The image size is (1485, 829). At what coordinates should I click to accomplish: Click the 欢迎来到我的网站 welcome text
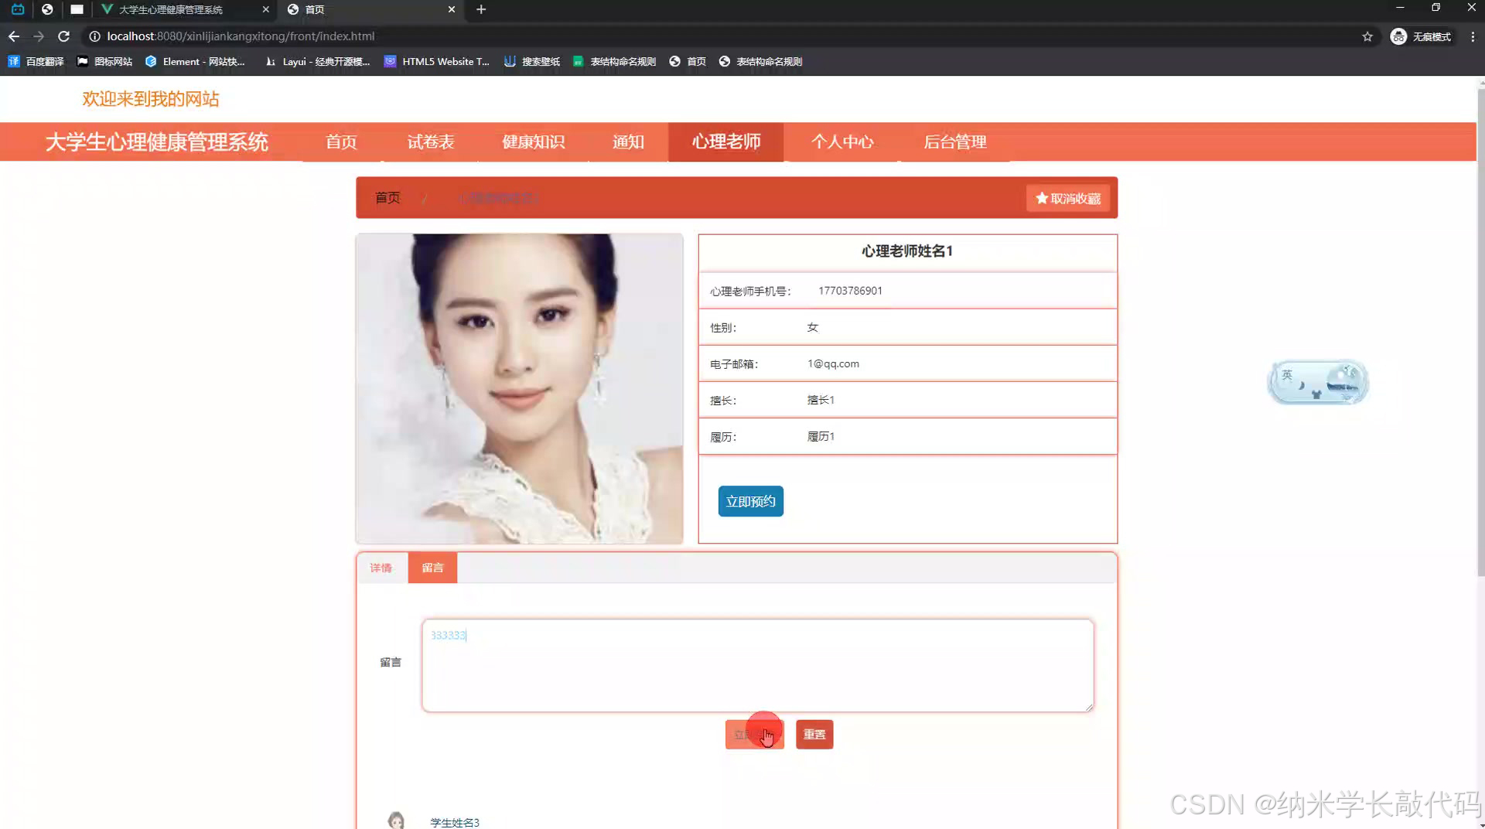coord(151,99)
